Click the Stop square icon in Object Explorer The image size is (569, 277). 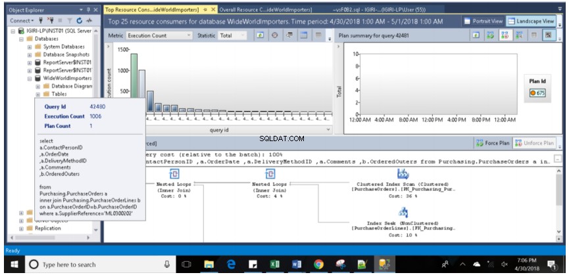pyautogui.click(x=61, y=21)
